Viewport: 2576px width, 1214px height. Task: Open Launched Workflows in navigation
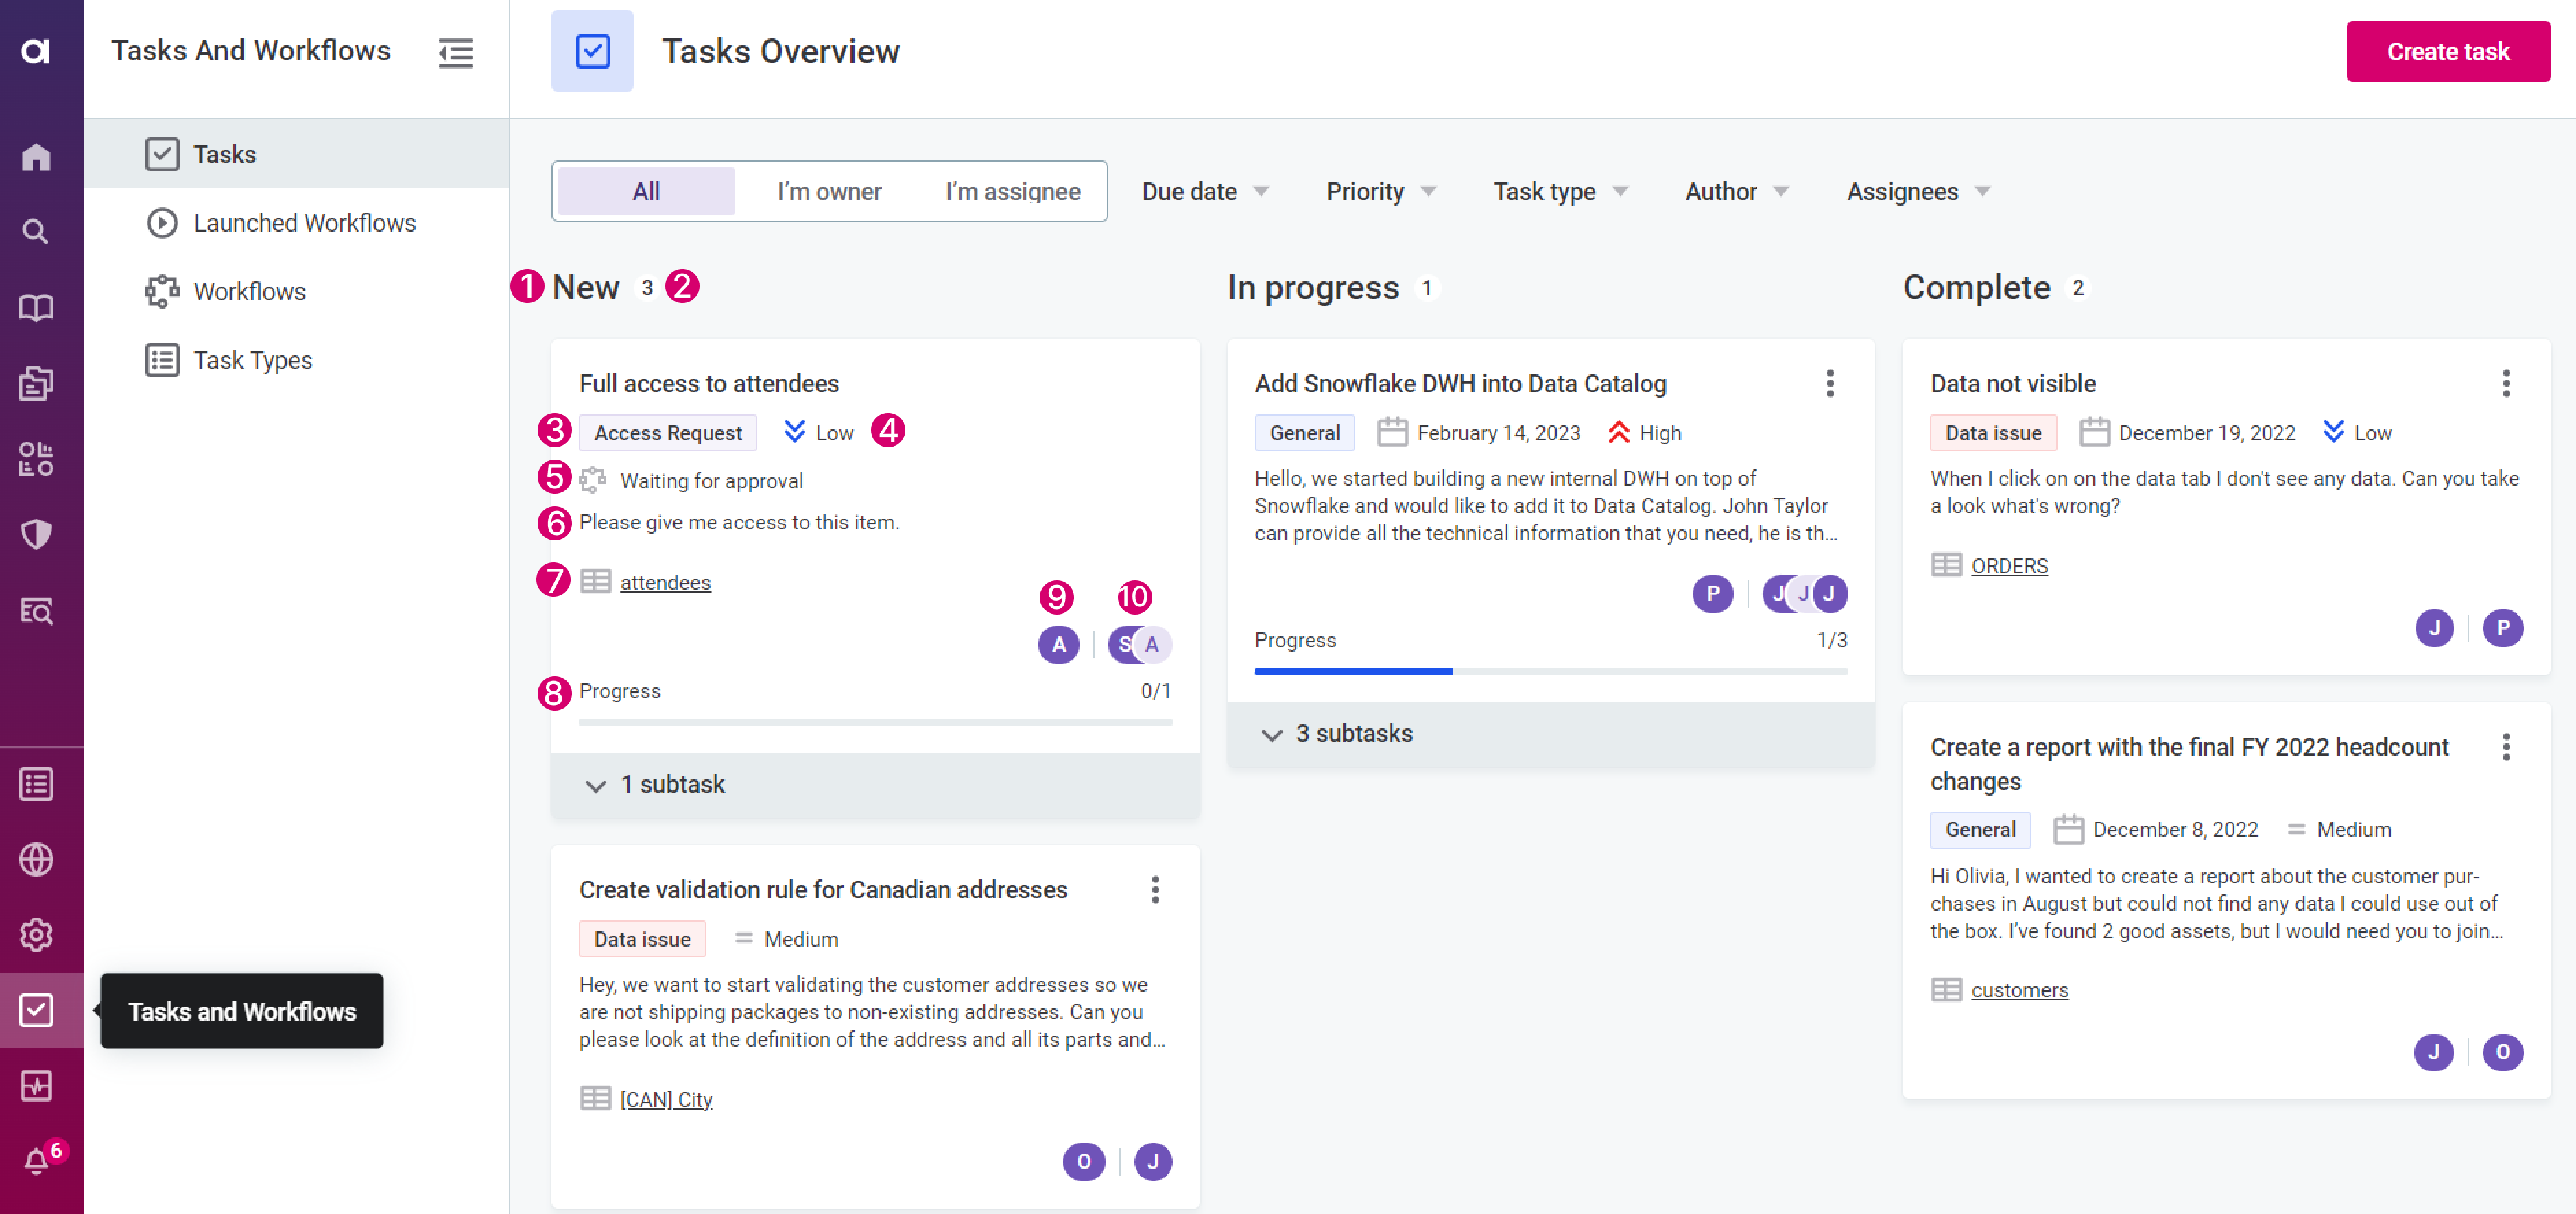point(304,223)
